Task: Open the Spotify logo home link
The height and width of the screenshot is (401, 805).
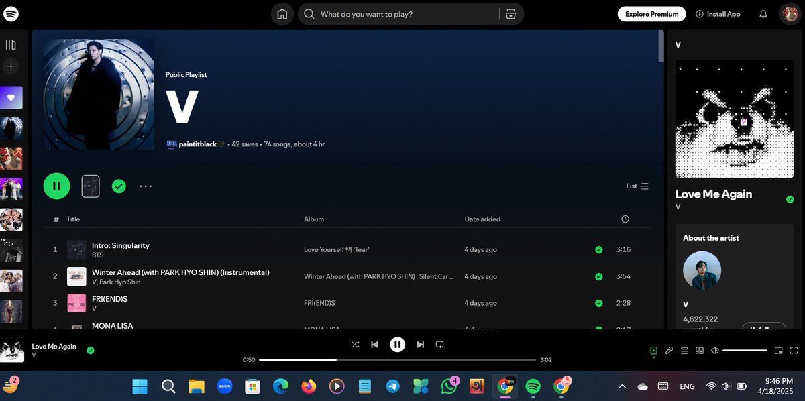Action: pos(11,13)
